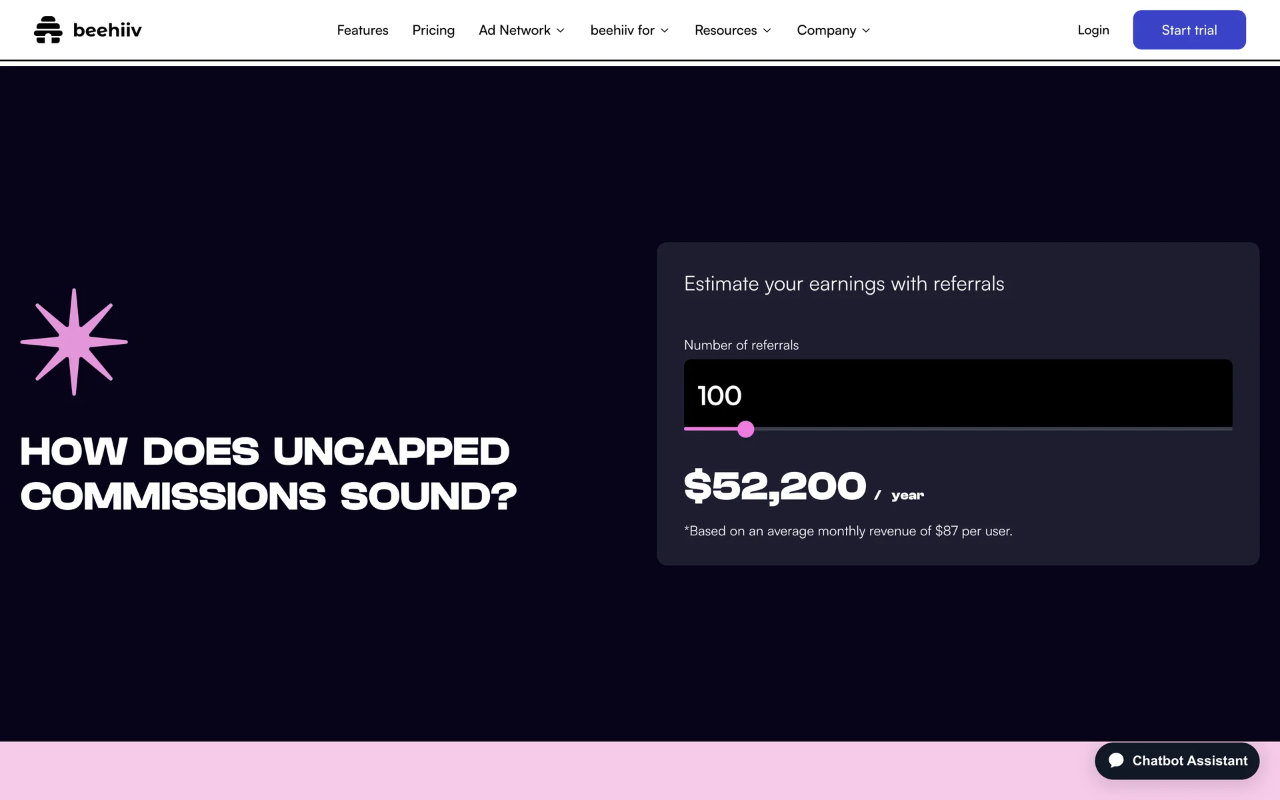
Task: Open the Chatbot Assistant button
Action: pos(1177,761)
